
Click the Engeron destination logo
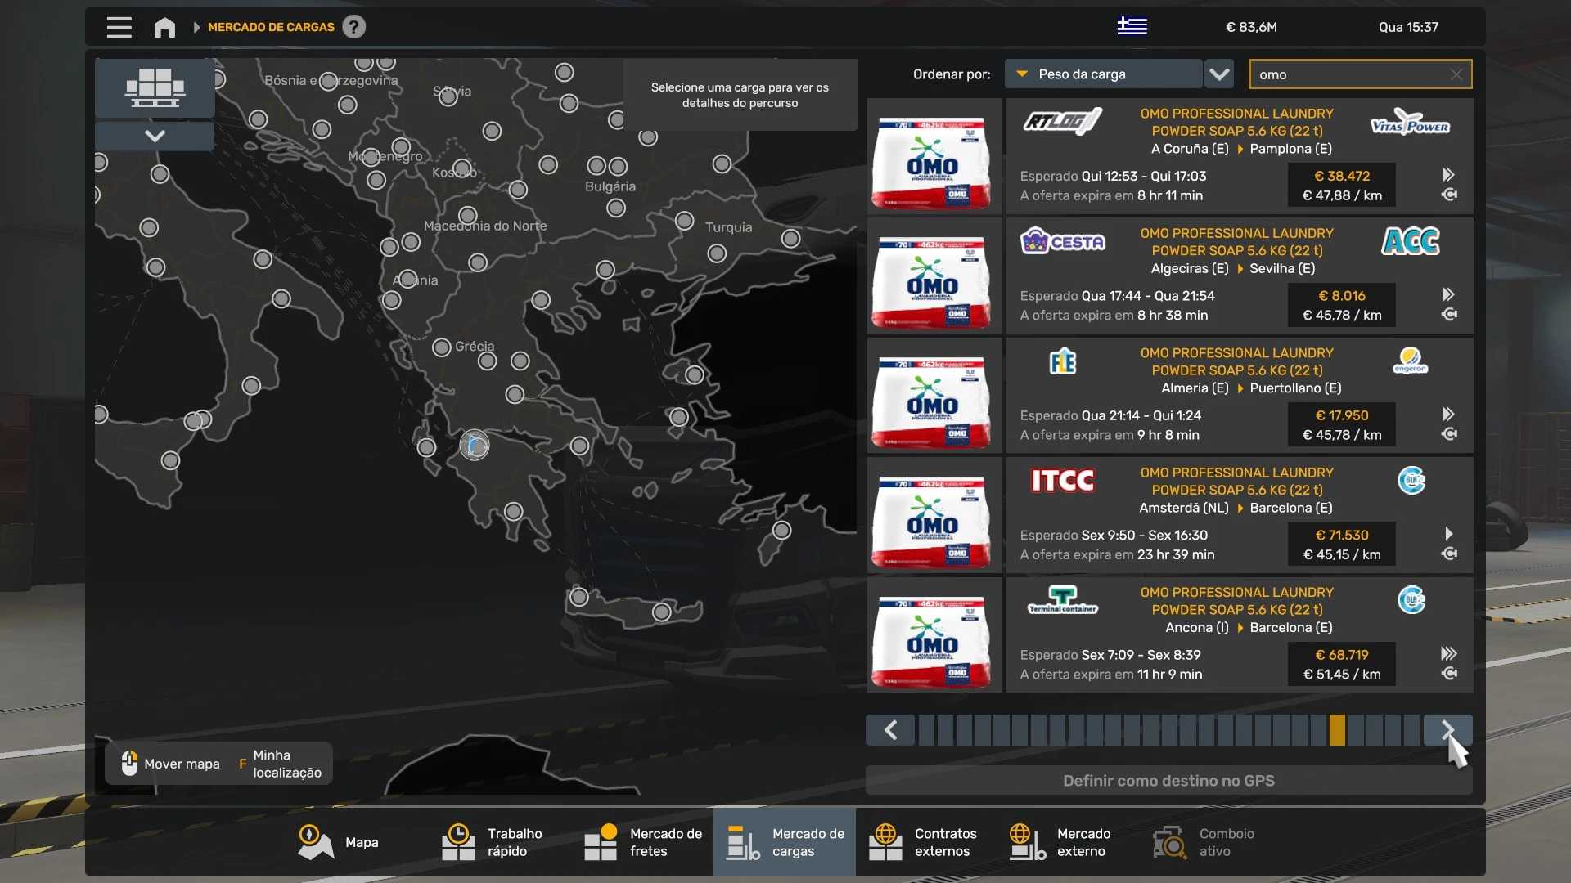[x=1410, y=361]
